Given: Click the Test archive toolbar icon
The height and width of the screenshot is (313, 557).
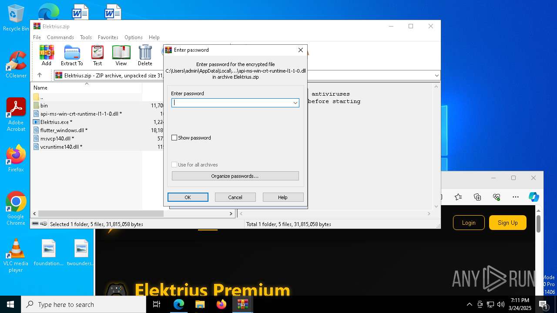Looking at the screenshot, I should [x=97, y=55].
